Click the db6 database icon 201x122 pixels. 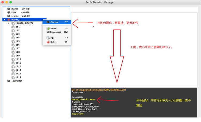coord(13,45)
